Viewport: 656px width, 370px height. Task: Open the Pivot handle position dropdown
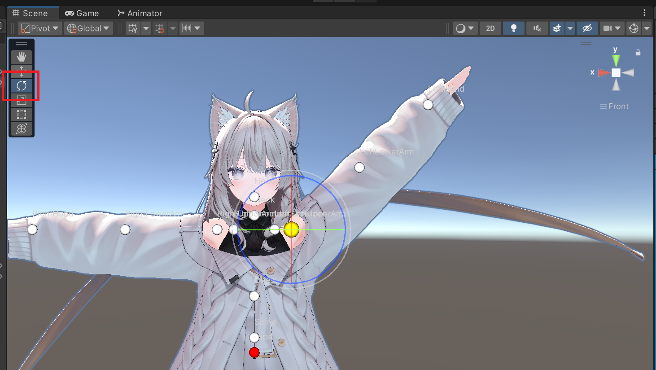coord(40,28)
